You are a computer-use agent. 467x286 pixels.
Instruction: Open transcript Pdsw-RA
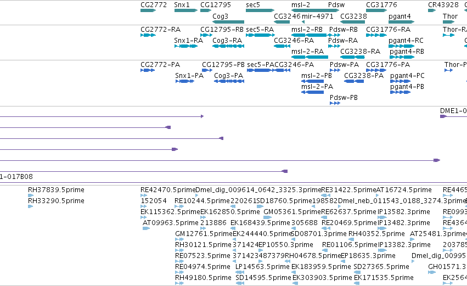point(343,41)
